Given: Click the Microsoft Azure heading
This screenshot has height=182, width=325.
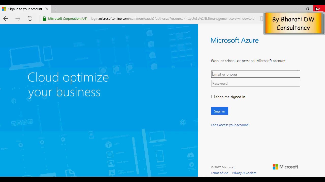Looking at the screenshot, I should pyautogui.click(x=235, y=40).
